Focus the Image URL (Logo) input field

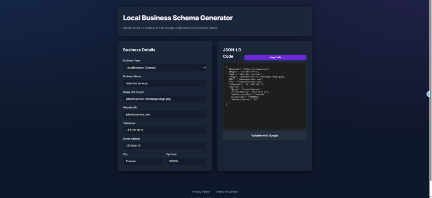(x=165, y=99)
